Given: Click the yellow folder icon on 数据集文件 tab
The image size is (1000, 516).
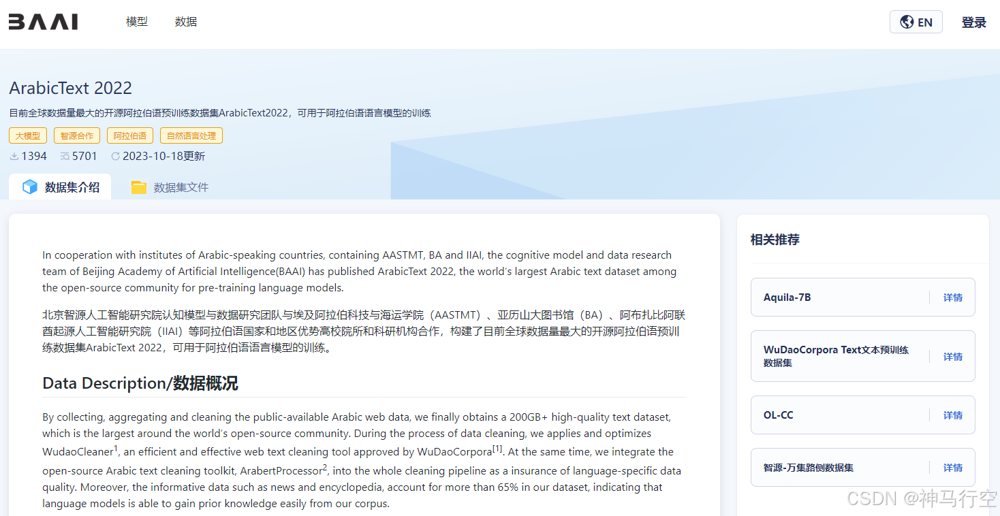Looking at the screenshot, I should click(x=139, y=187).
